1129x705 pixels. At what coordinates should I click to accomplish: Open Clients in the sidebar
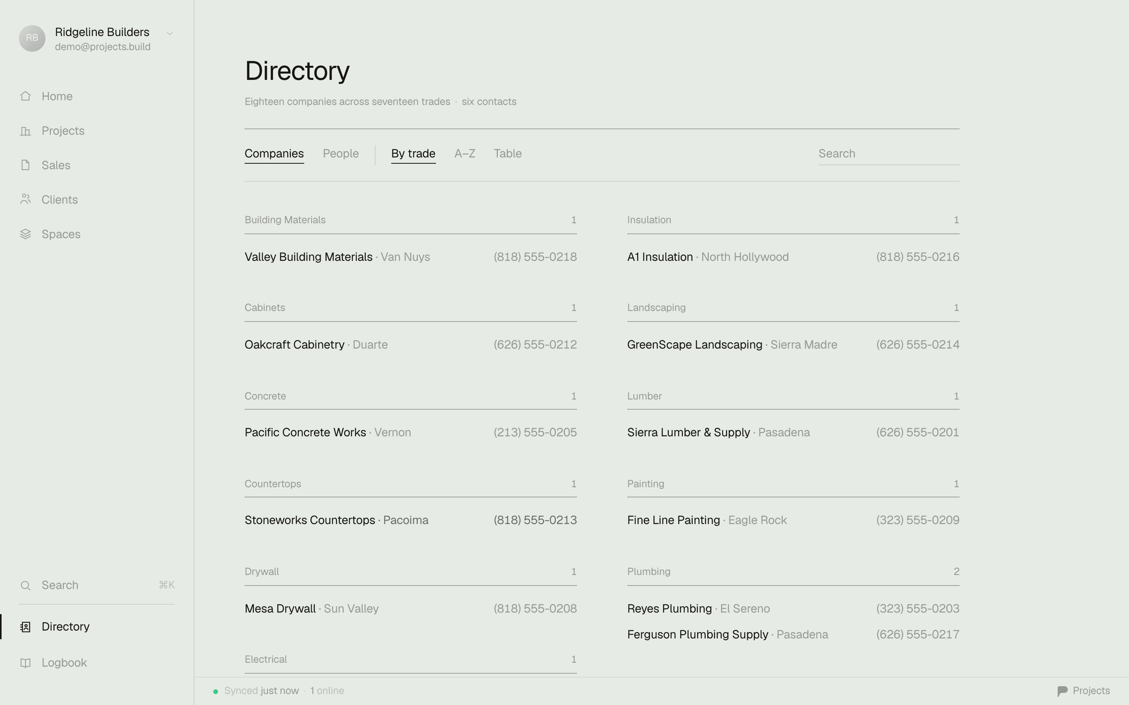[x=60, y=200]
